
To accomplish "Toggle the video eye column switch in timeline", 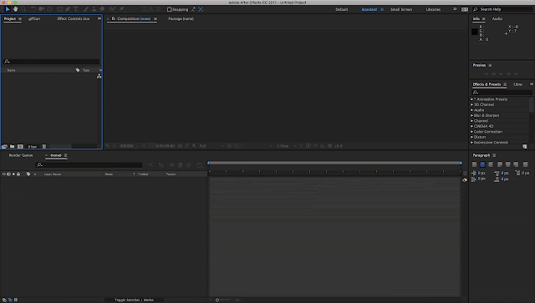I will point(4,174).
